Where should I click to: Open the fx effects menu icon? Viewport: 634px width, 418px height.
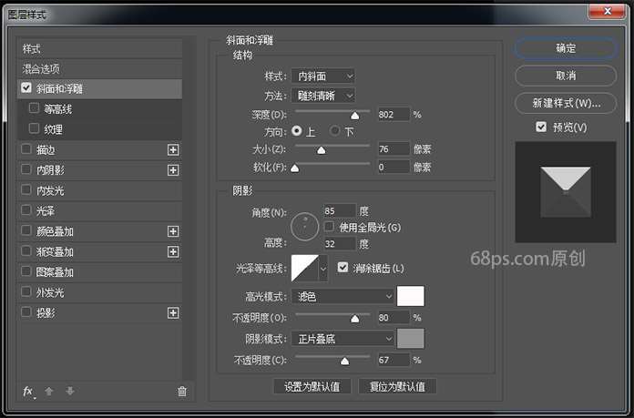pos(28,392)
